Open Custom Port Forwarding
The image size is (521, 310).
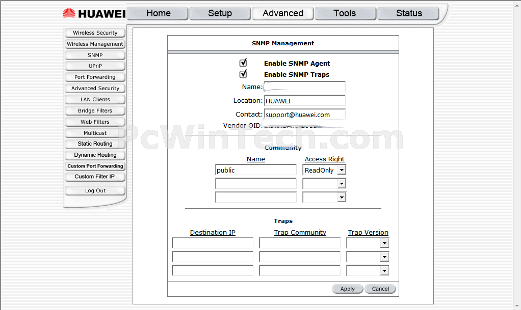[95, 166]
